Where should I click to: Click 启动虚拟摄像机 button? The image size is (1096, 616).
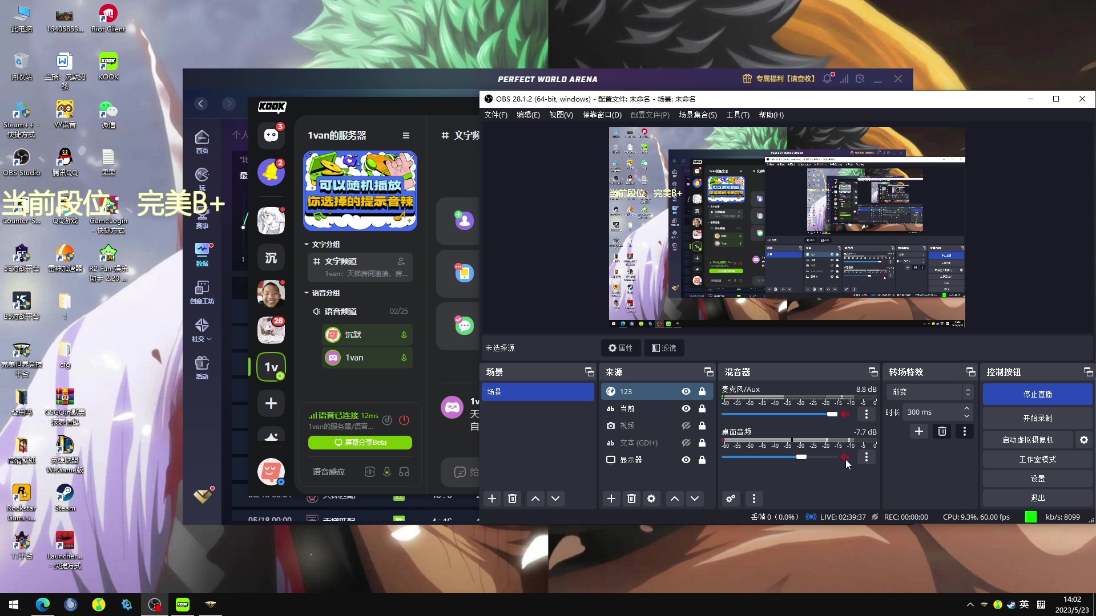[x=1027, y=440]
